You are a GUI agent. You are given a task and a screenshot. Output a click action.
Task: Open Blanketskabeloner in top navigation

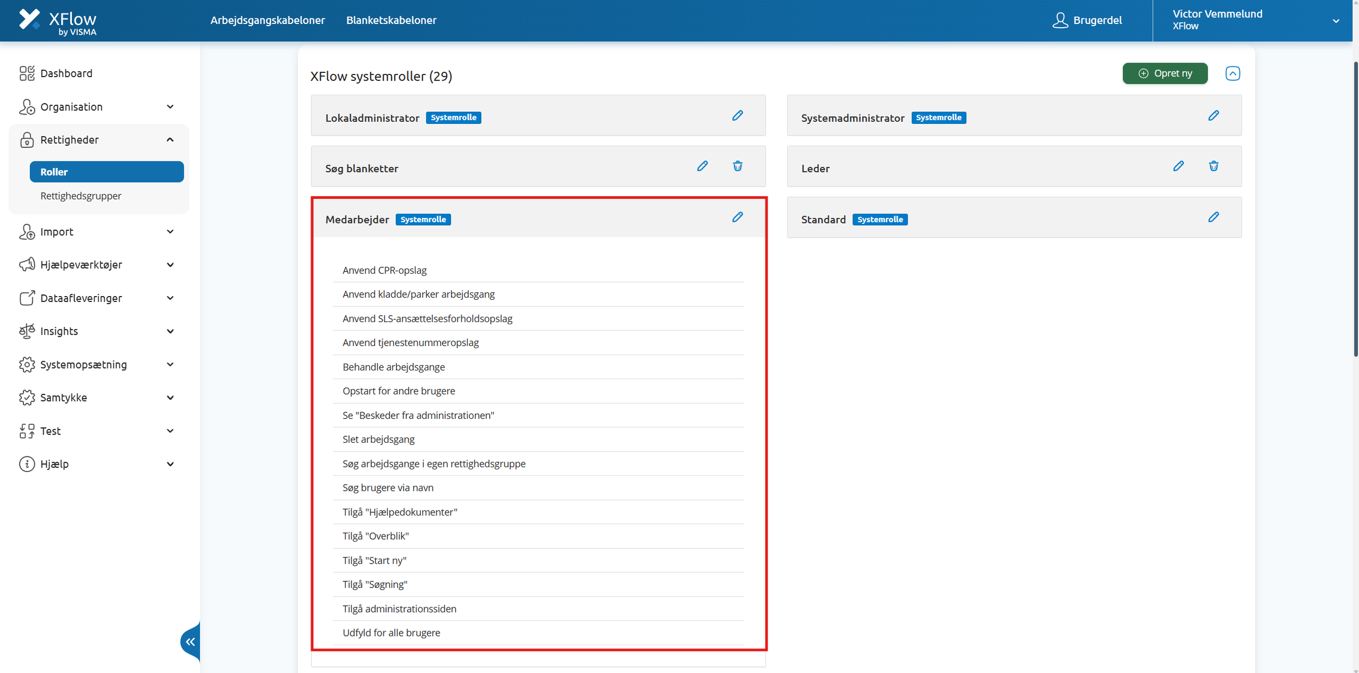391,20
